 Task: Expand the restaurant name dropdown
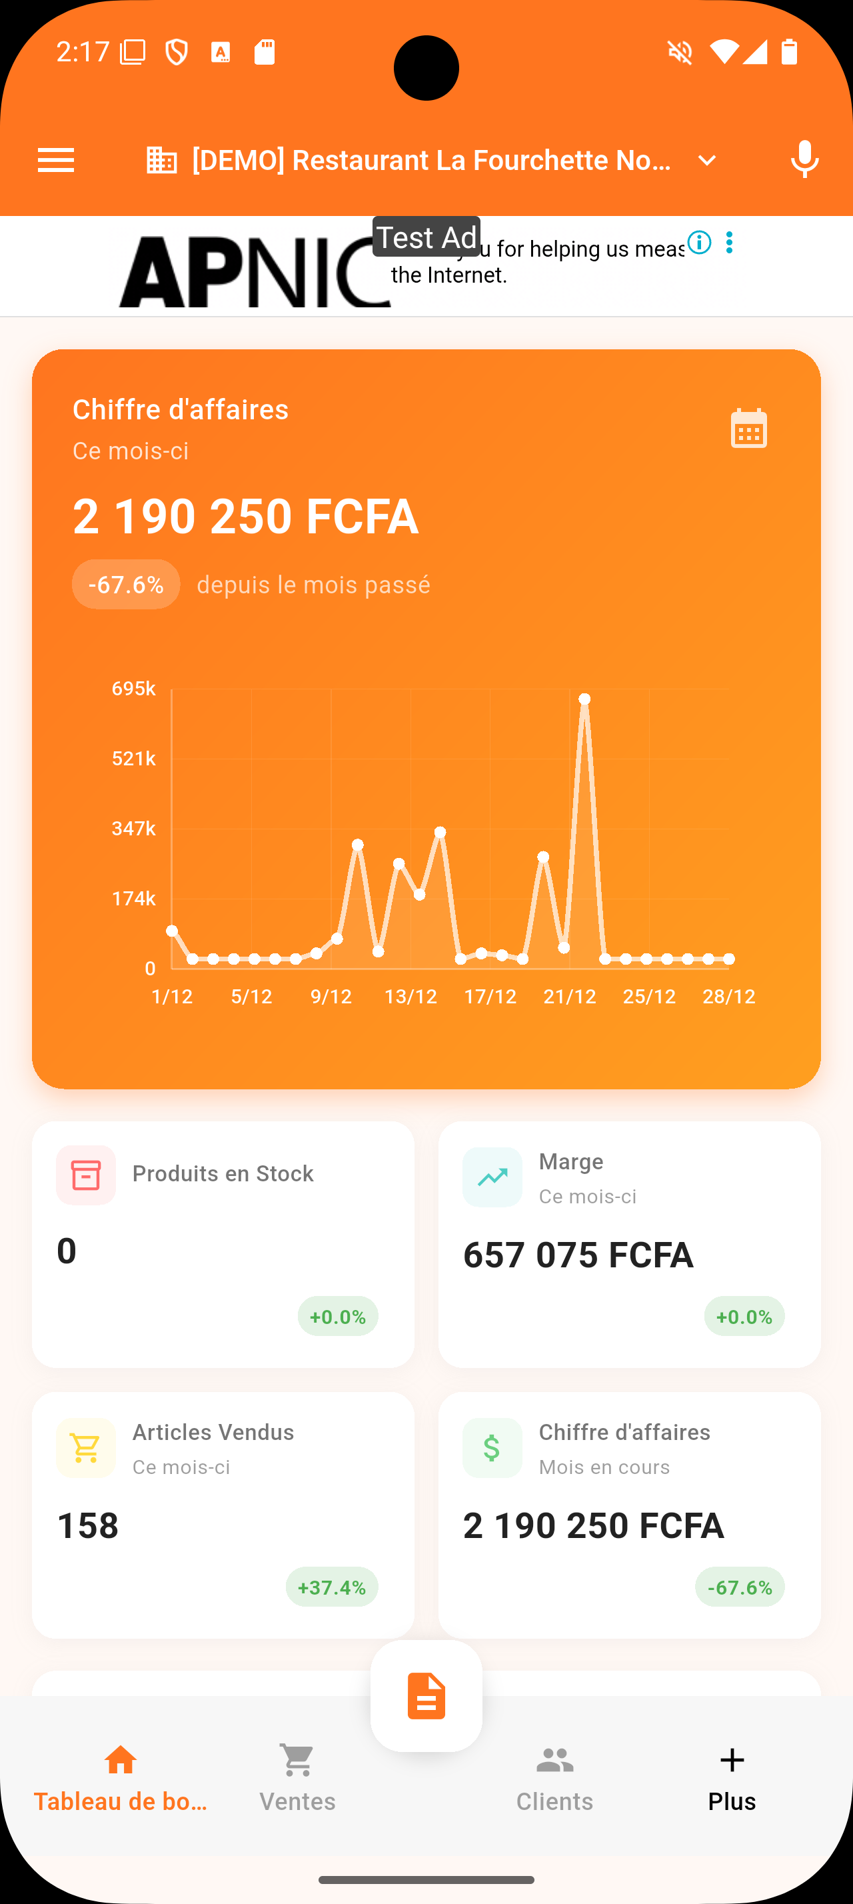point(707,159)
